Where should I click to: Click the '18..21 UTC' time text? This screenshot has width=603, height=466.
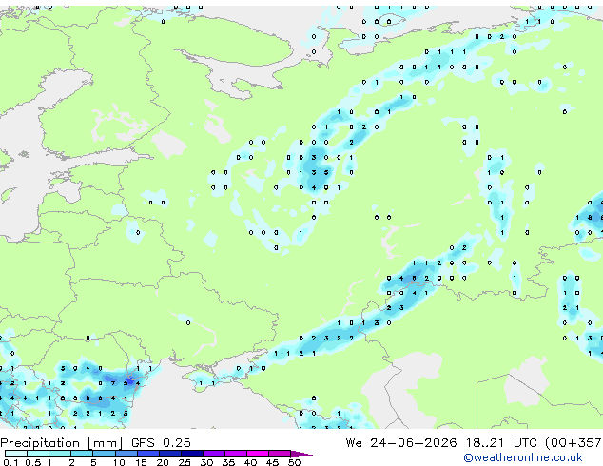[x=501, y=443]
